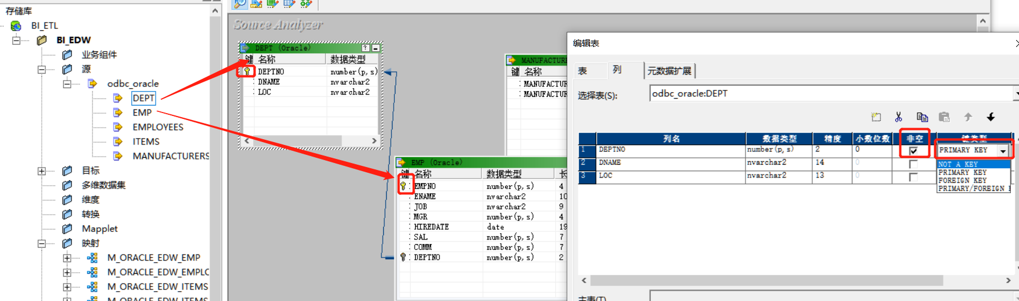Select the 转换 folder in the tree
Image resolution: width=1019 pixels, height=301 pixels.
coord(90,214)
